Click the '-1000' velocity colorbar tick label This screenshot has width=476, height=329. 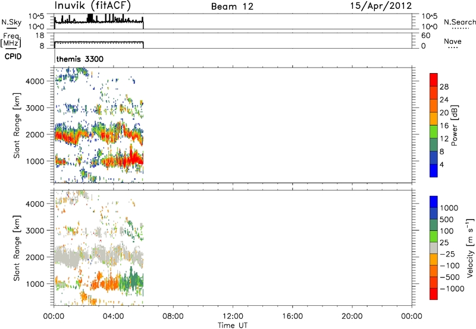pos(452,289)
